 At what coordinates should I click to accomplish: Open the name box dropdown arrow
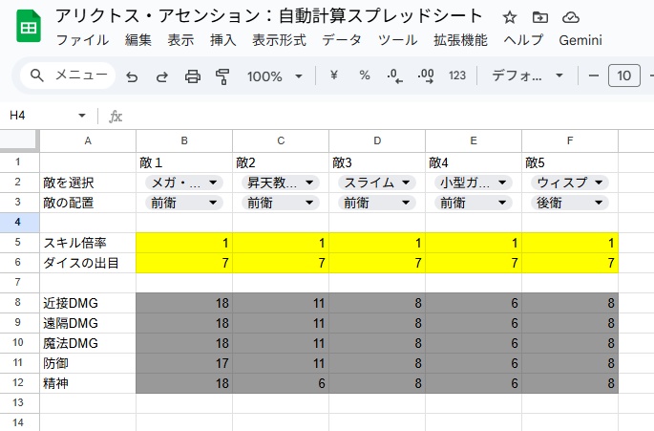coord(82,116)
